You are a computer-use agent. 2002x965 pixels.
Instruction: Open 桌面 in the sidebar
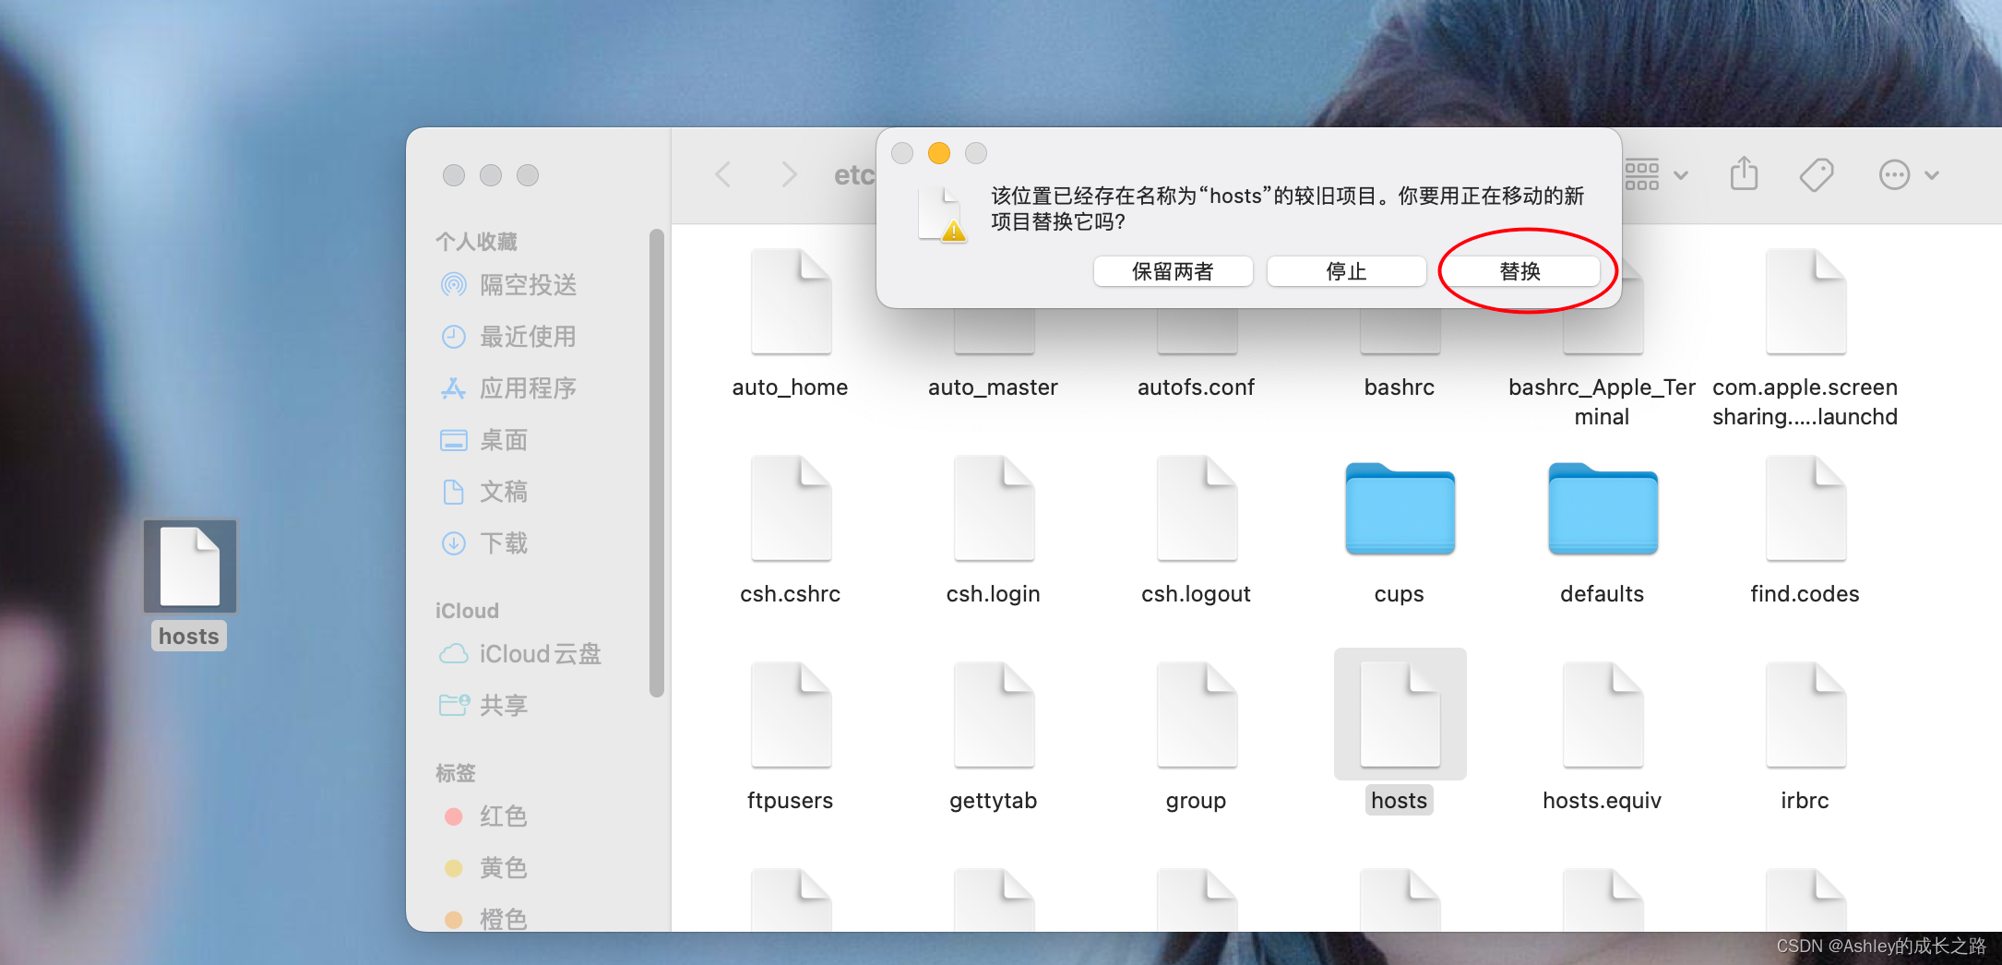point(504,440)
